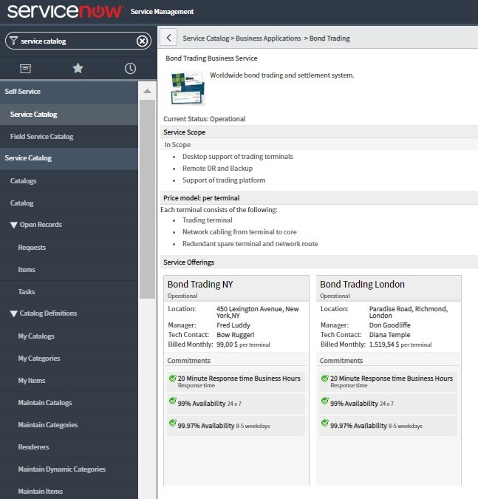Click the navigator scrollbar up arrow
This screenshot has height=499, width=478.
[147, 91]
